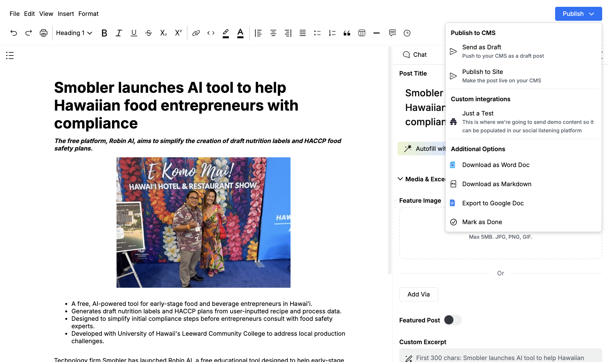Pick the font text color
This screenshot has width=609, height=362.
(240, 33)
